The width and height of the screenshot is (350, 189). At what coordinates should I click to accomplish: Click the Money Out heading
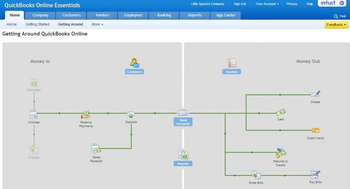coord(308,61)
